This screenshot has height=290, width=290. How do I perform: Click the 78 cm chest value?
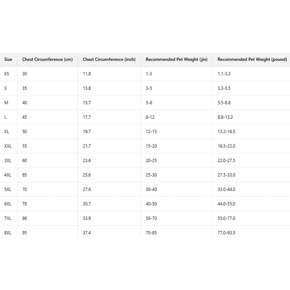[25, 204]
